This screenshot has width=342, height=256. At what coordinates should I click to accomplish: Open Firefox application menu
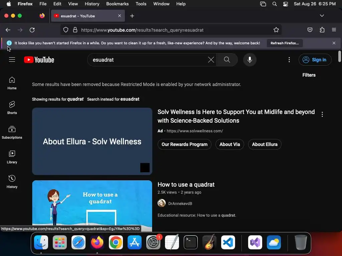tap(334, 30)
